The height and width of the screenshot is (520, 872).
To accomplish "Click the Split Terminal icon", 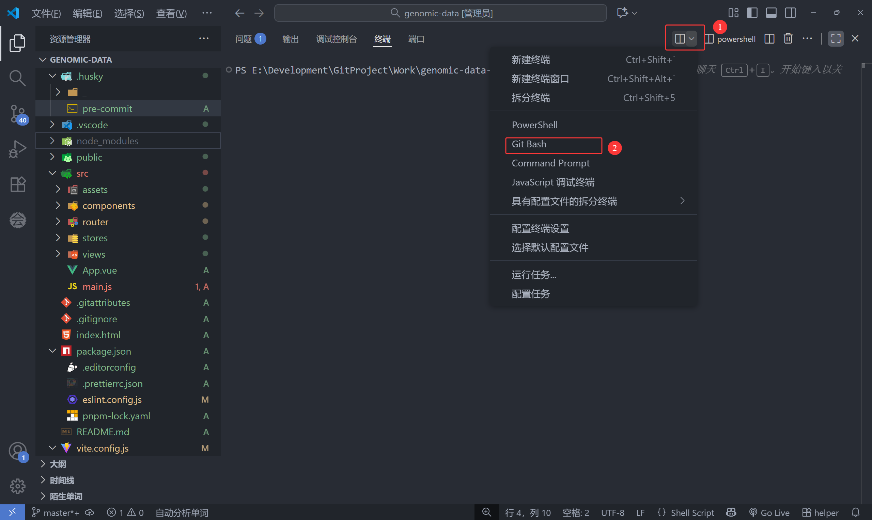I will click(x=769, y=38).
